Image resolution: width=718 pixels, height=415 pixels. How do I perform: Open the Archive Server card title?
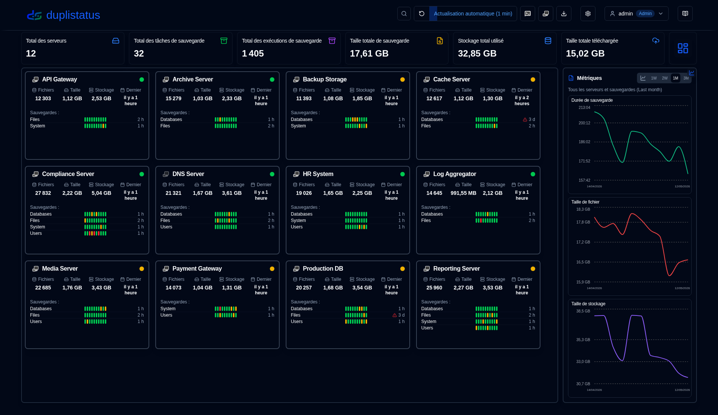pyautogui.click(x=193, y=80)
